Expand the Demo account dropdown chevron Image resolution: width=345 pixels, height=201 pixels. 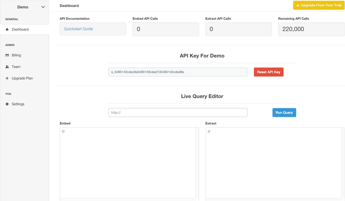[43, 7]
